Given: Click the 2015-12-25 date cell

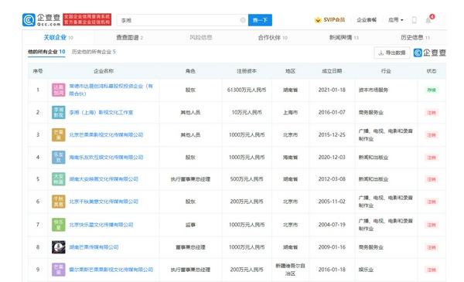Looking at the screenshot, I should [332, 134].
